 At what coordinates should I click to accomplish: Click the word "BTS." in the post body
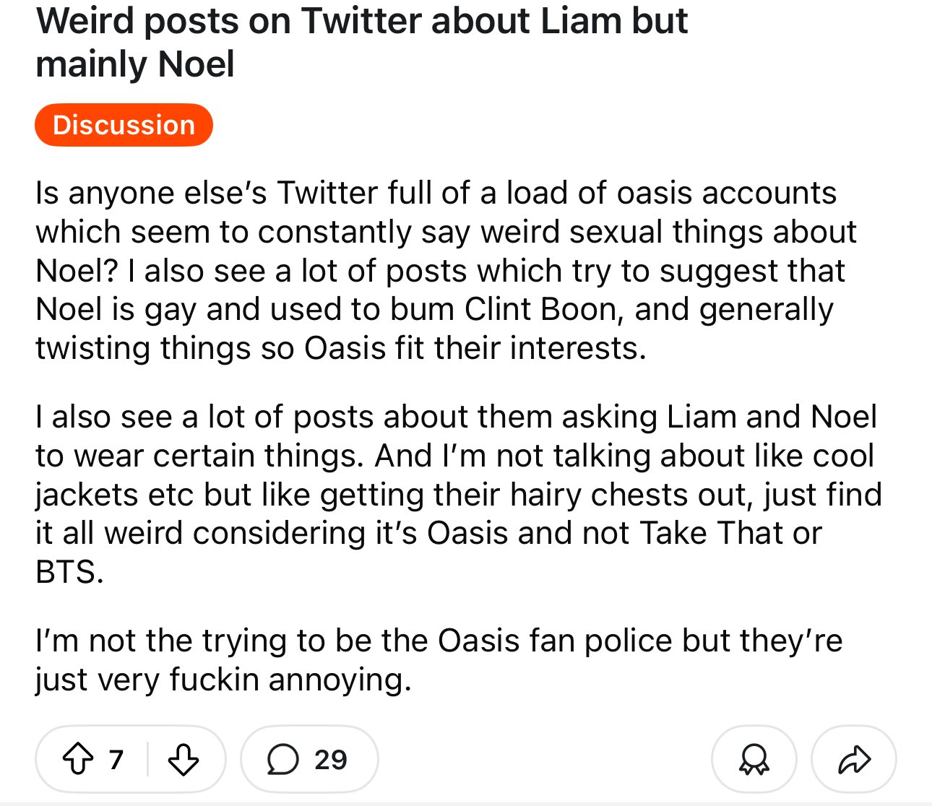point(69,572)
